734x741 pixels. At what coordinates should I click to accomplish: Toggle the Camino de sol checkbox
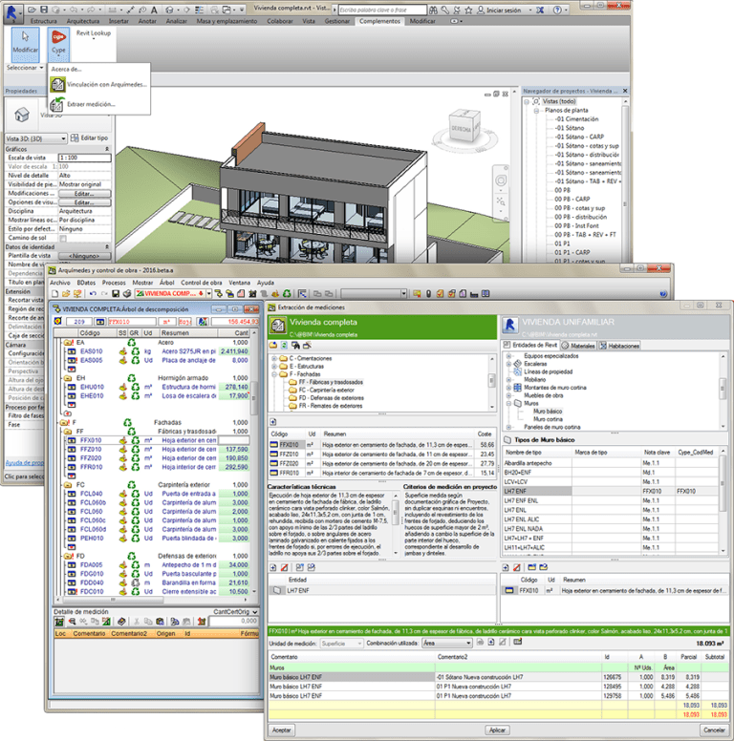(63, 237)
